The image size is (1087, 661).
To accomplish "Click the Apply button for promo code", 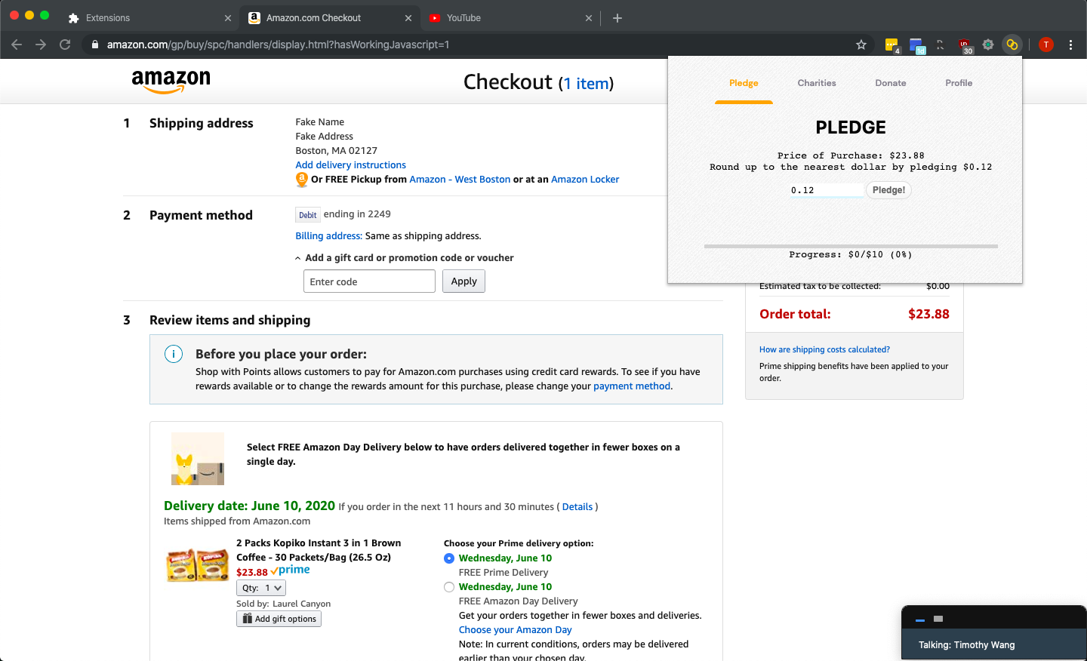I will 463,281.
